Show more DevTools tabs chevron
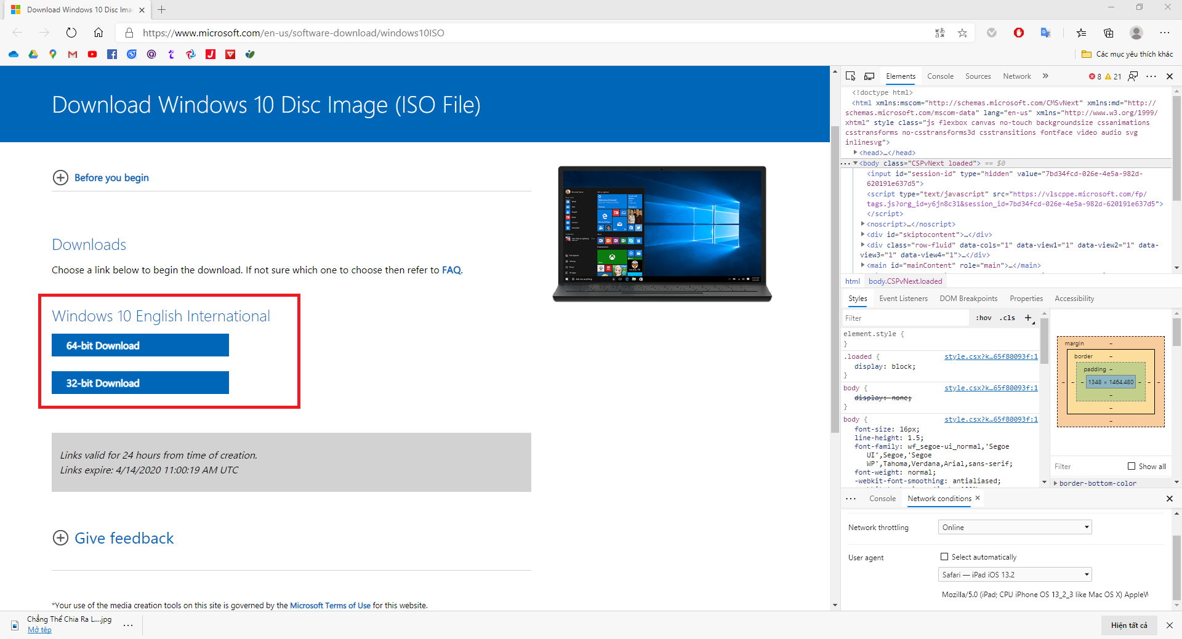1182x639 pixels. point(1045,76)
